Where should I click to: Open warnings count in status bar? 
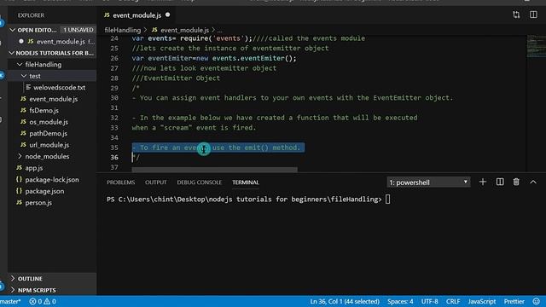pyautogui.click(x=49, y=301)
